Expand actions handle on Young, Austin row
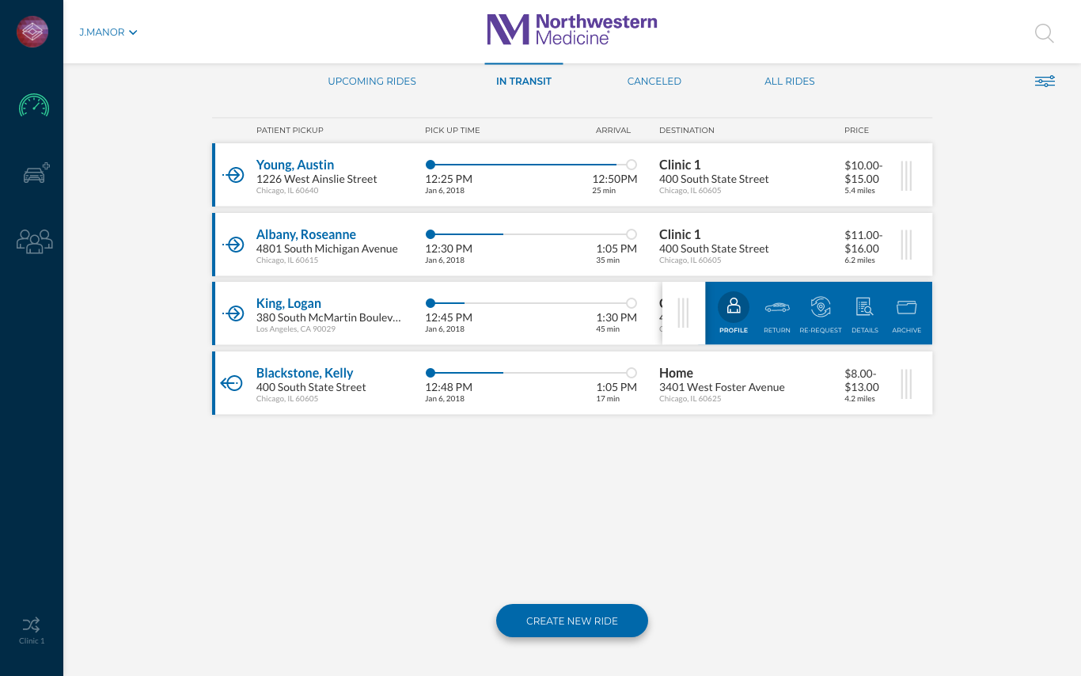This screenshot has width=1081, height=676. point(906,176)
